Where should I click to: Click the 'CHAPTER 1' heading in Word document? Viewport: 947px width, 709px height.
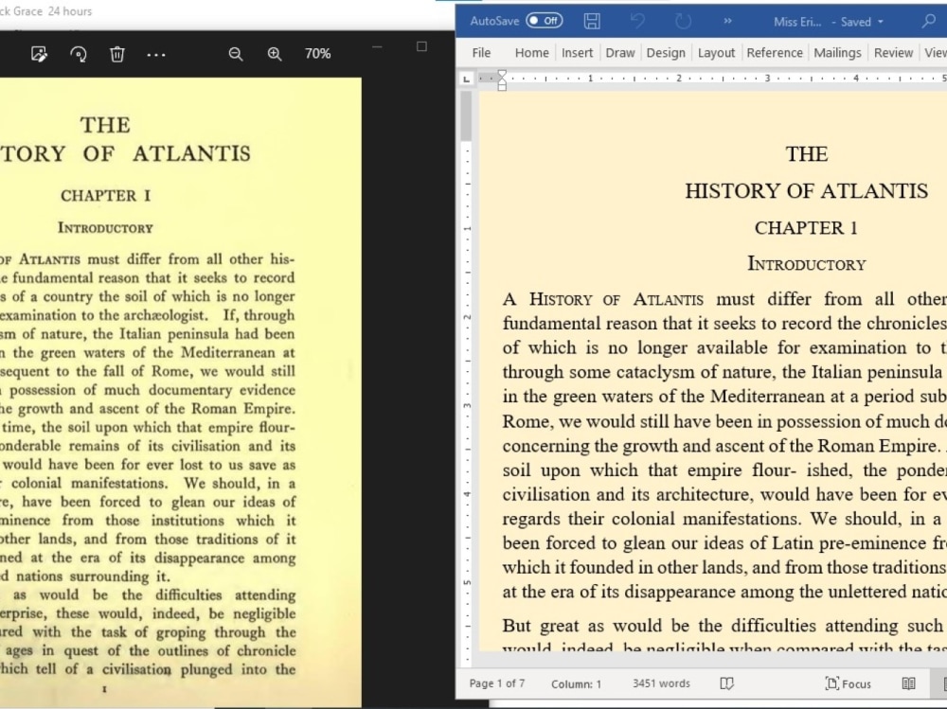coord(806,228)
